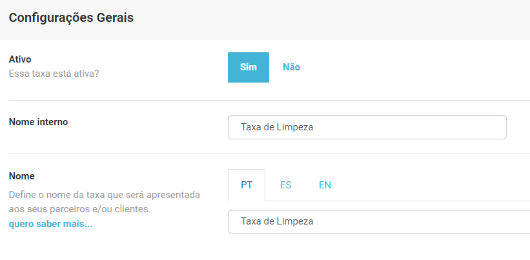This screenshot has width=530, height=260.
Task: Click the "Define o nome da taxa" description line
Action: point(104,194)
